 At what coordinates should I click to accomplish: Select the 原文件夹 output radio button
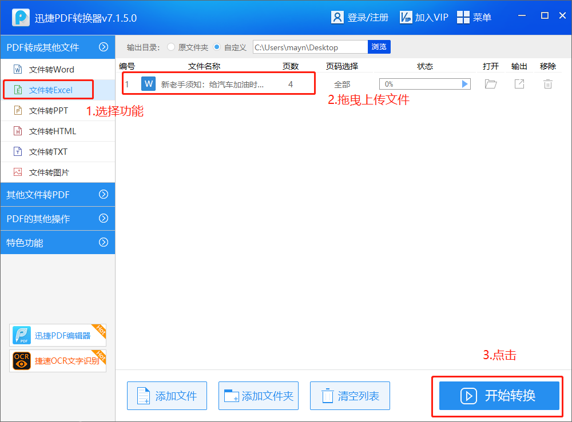click(x=170, y=47)
